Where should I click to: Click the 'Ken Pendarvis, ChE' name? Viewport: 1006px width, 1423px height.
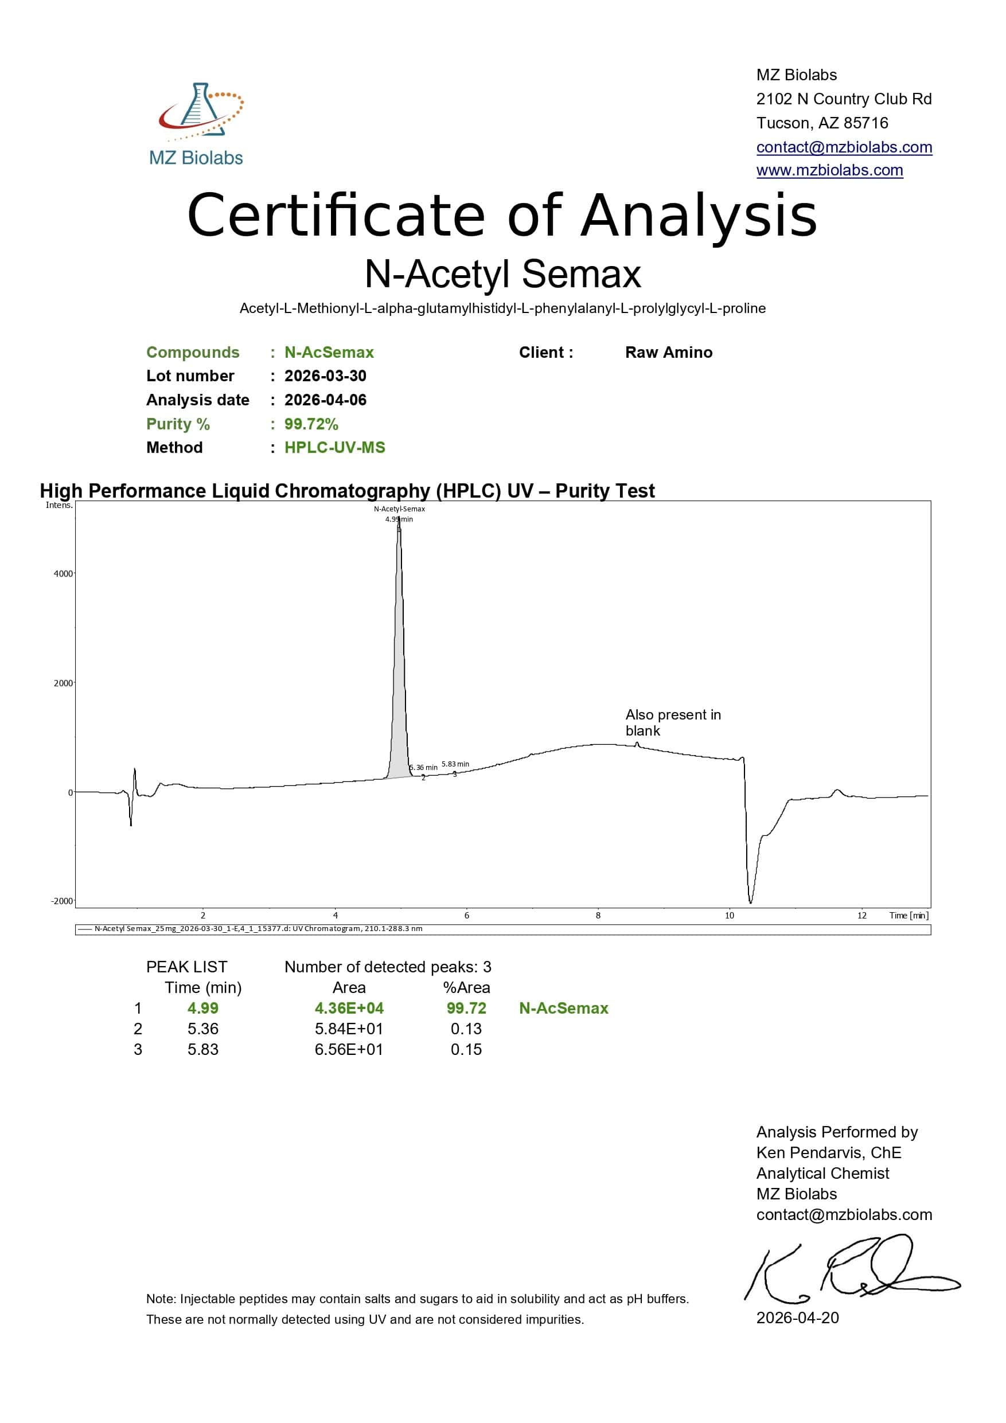829,1153
